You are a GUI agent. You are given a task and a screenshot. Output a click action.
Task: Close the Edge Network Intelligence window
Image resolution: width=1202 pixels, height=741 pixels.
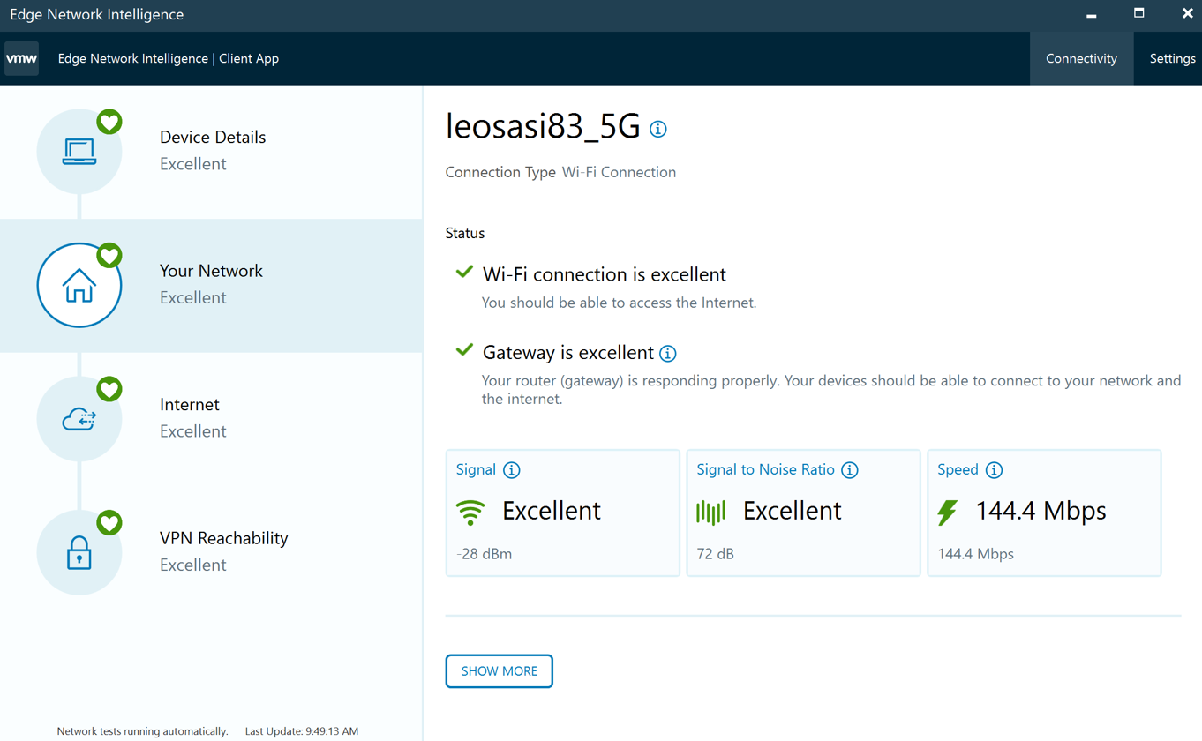(1187, 13)
